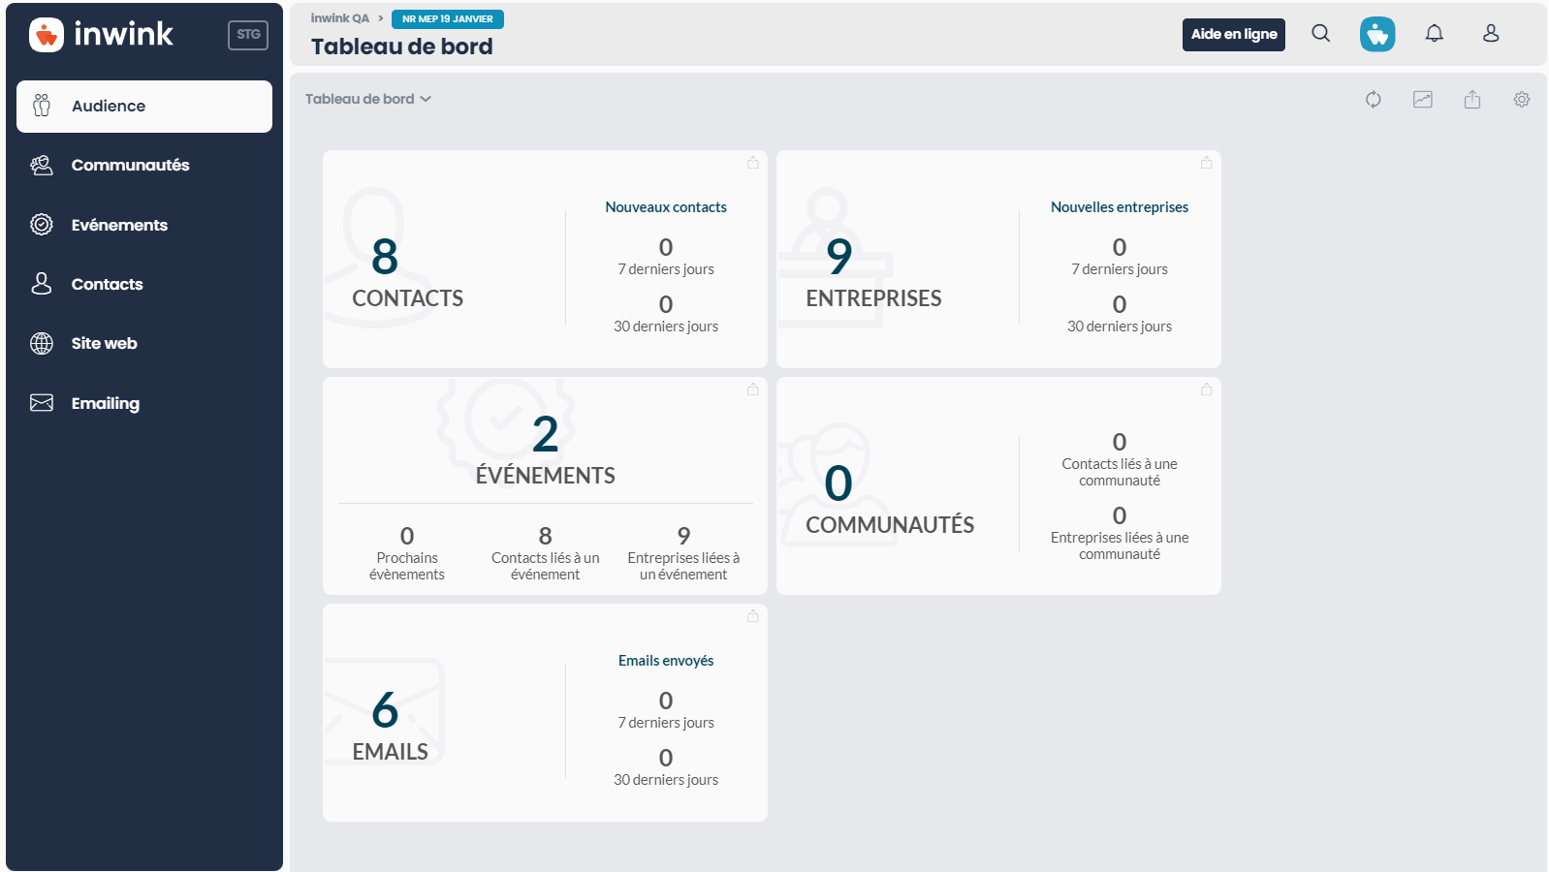Click the Audience sidebar icon
The height and width of the screenshot is (872, 1549).
[42, 106]
